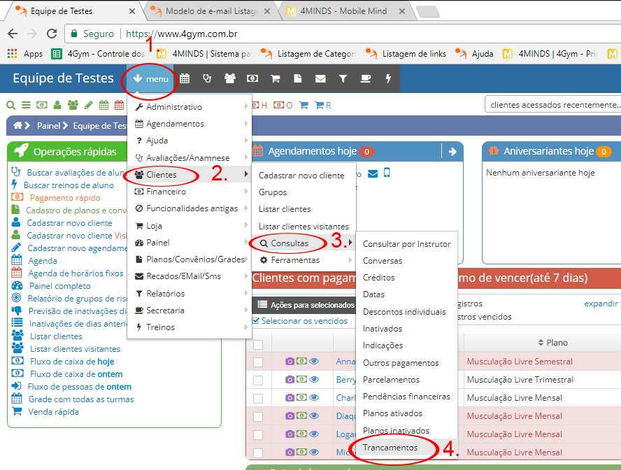This screenshot has width=621, height=470.
Task: Check the select-all checkbox in table header
Action: (x=258, y=344)
